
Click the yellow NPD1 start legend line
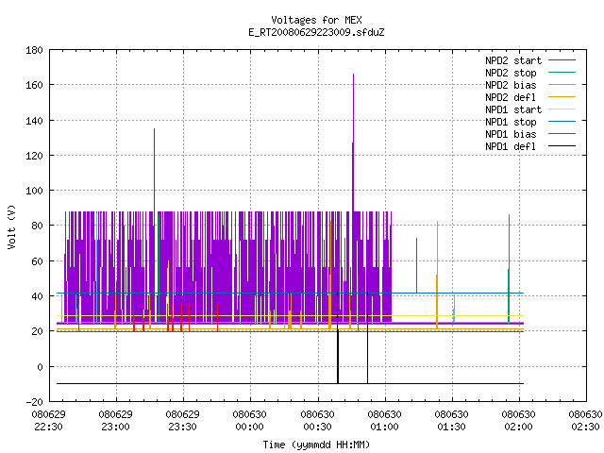point(562,109)
